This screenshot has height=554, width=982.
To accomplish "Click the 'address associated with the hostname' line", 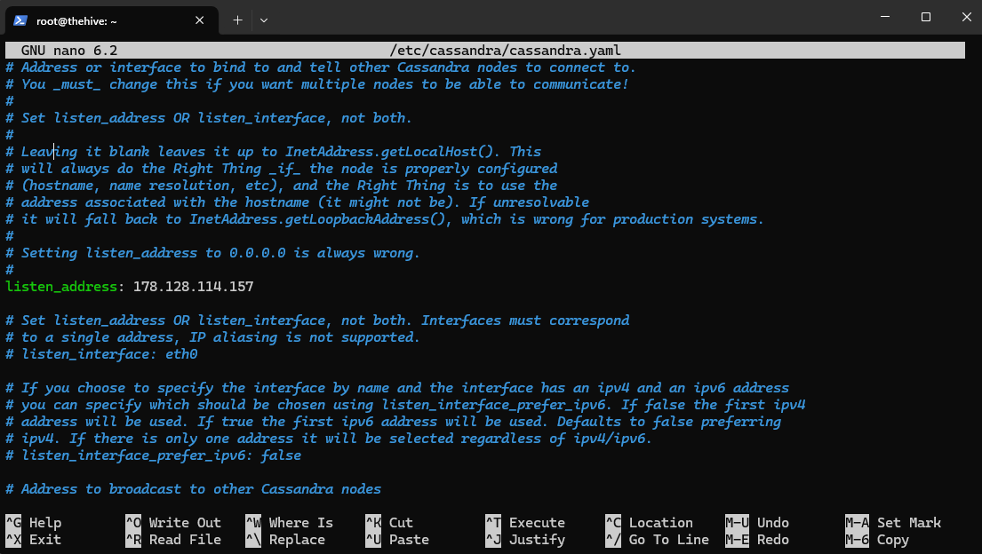I will (x=298, y=202).
